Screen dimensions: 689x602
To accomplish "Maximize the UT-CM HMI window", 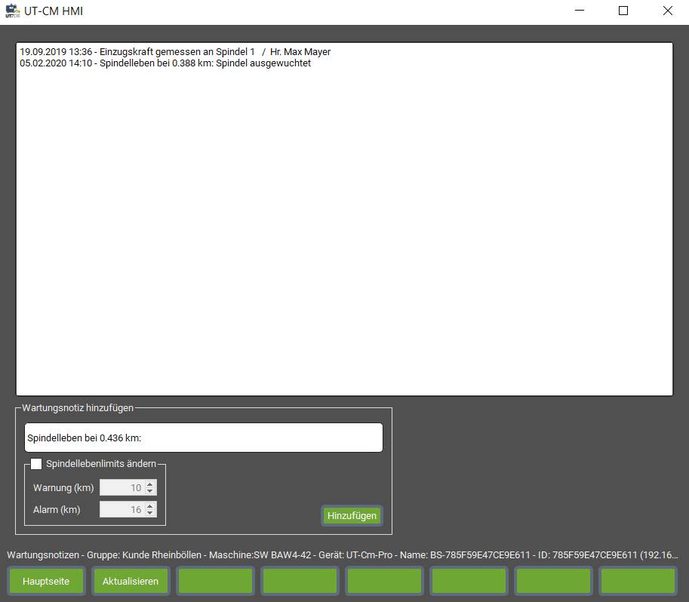I will (x=623, y=11).
